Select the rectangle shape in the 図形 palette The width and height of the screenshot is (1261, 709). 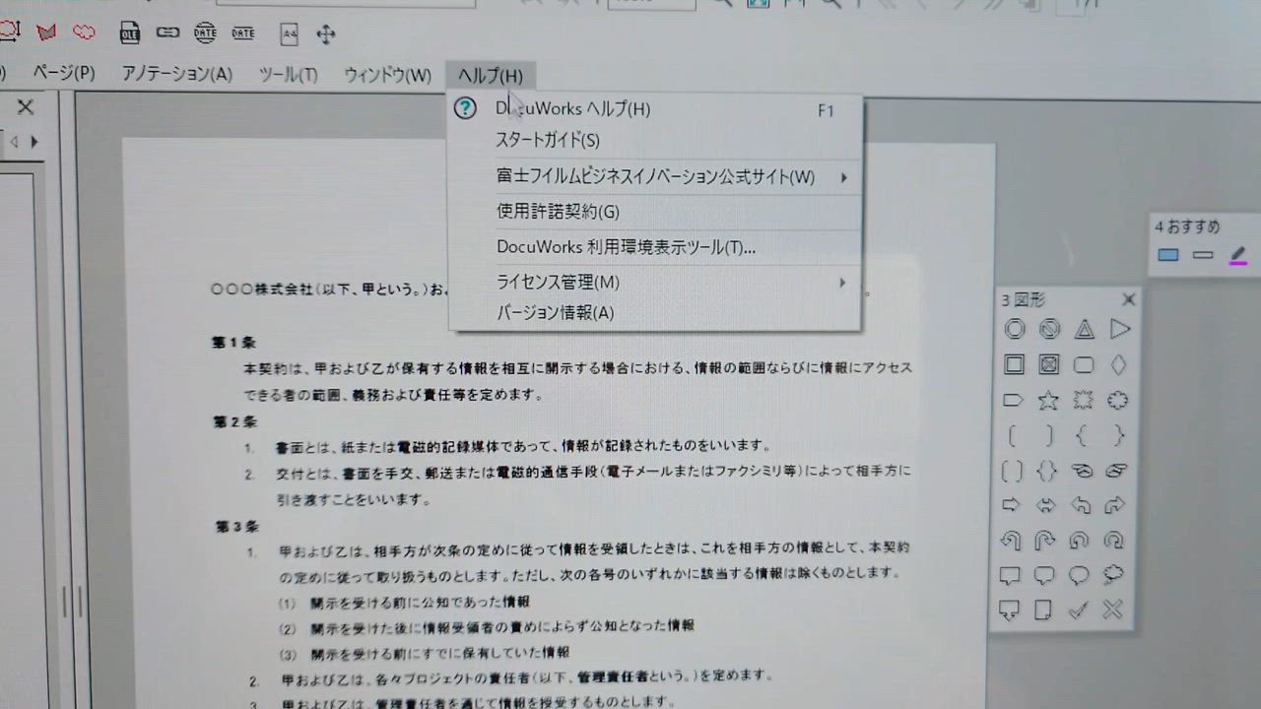pos(1014,365)
